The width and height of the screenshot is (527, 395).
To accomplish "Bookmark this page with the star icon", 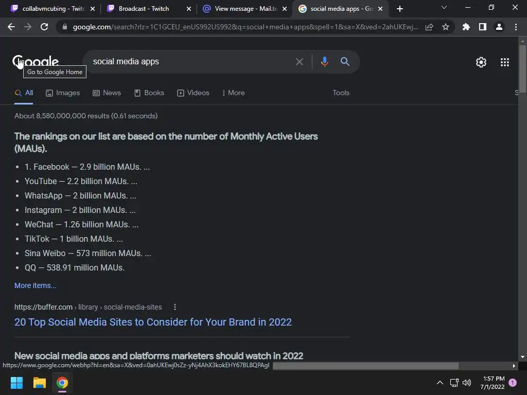I will click(446, 27).
